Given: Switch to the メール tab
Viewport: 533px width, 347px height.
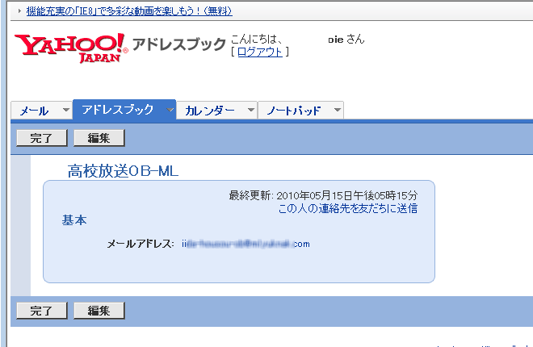Looking at the screenshot, I should 34,111.
